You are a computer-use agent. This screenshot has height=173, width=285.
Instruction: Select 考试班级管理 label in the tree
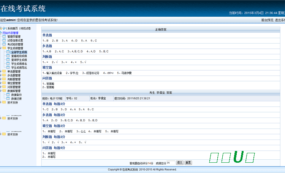click(15, 44)
